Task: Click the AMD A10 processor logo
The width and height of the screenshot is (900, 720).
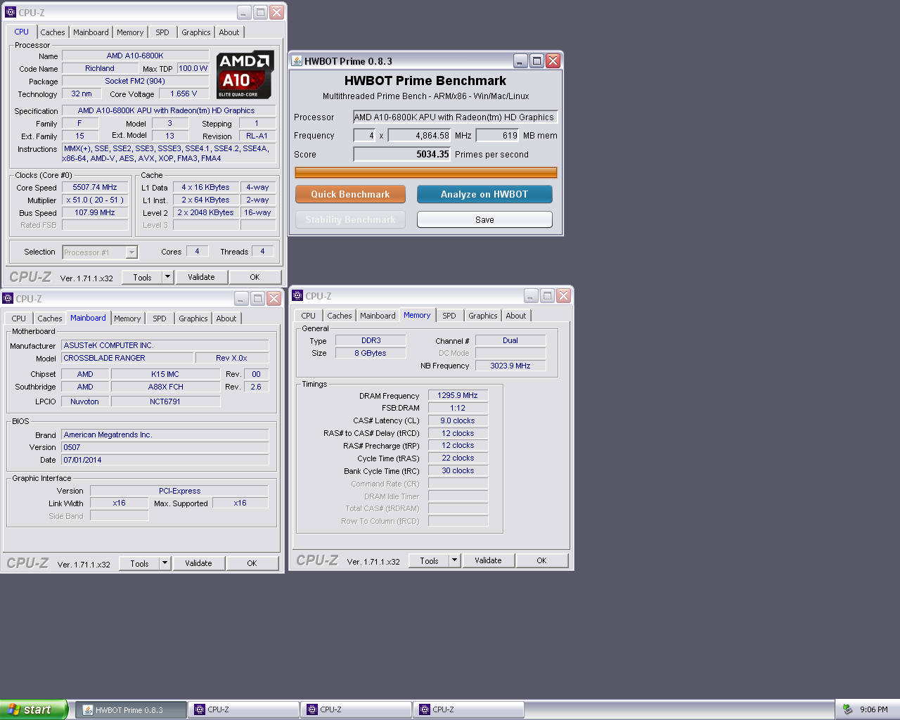Action: [244, 75]
